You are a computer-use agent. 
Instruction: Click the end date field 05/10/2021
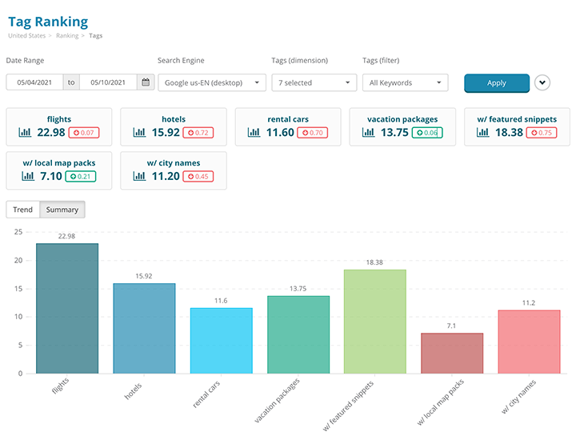[108, 82]
